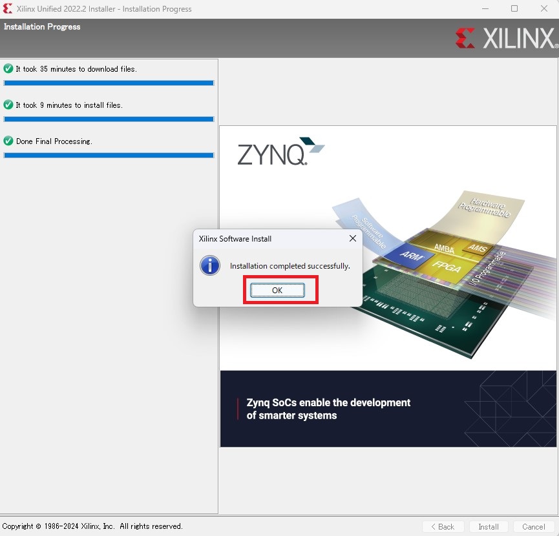Close the Xilinx Software Install dialog
Viewport: 559px width, 536px height.
click(353, 238)
